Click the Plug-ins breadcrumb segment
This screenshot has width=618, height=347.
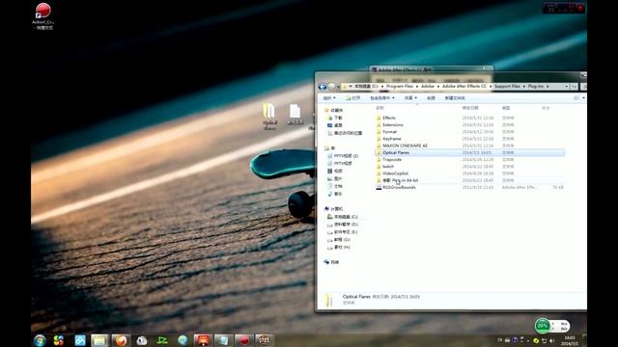click(x=535, y=86)
